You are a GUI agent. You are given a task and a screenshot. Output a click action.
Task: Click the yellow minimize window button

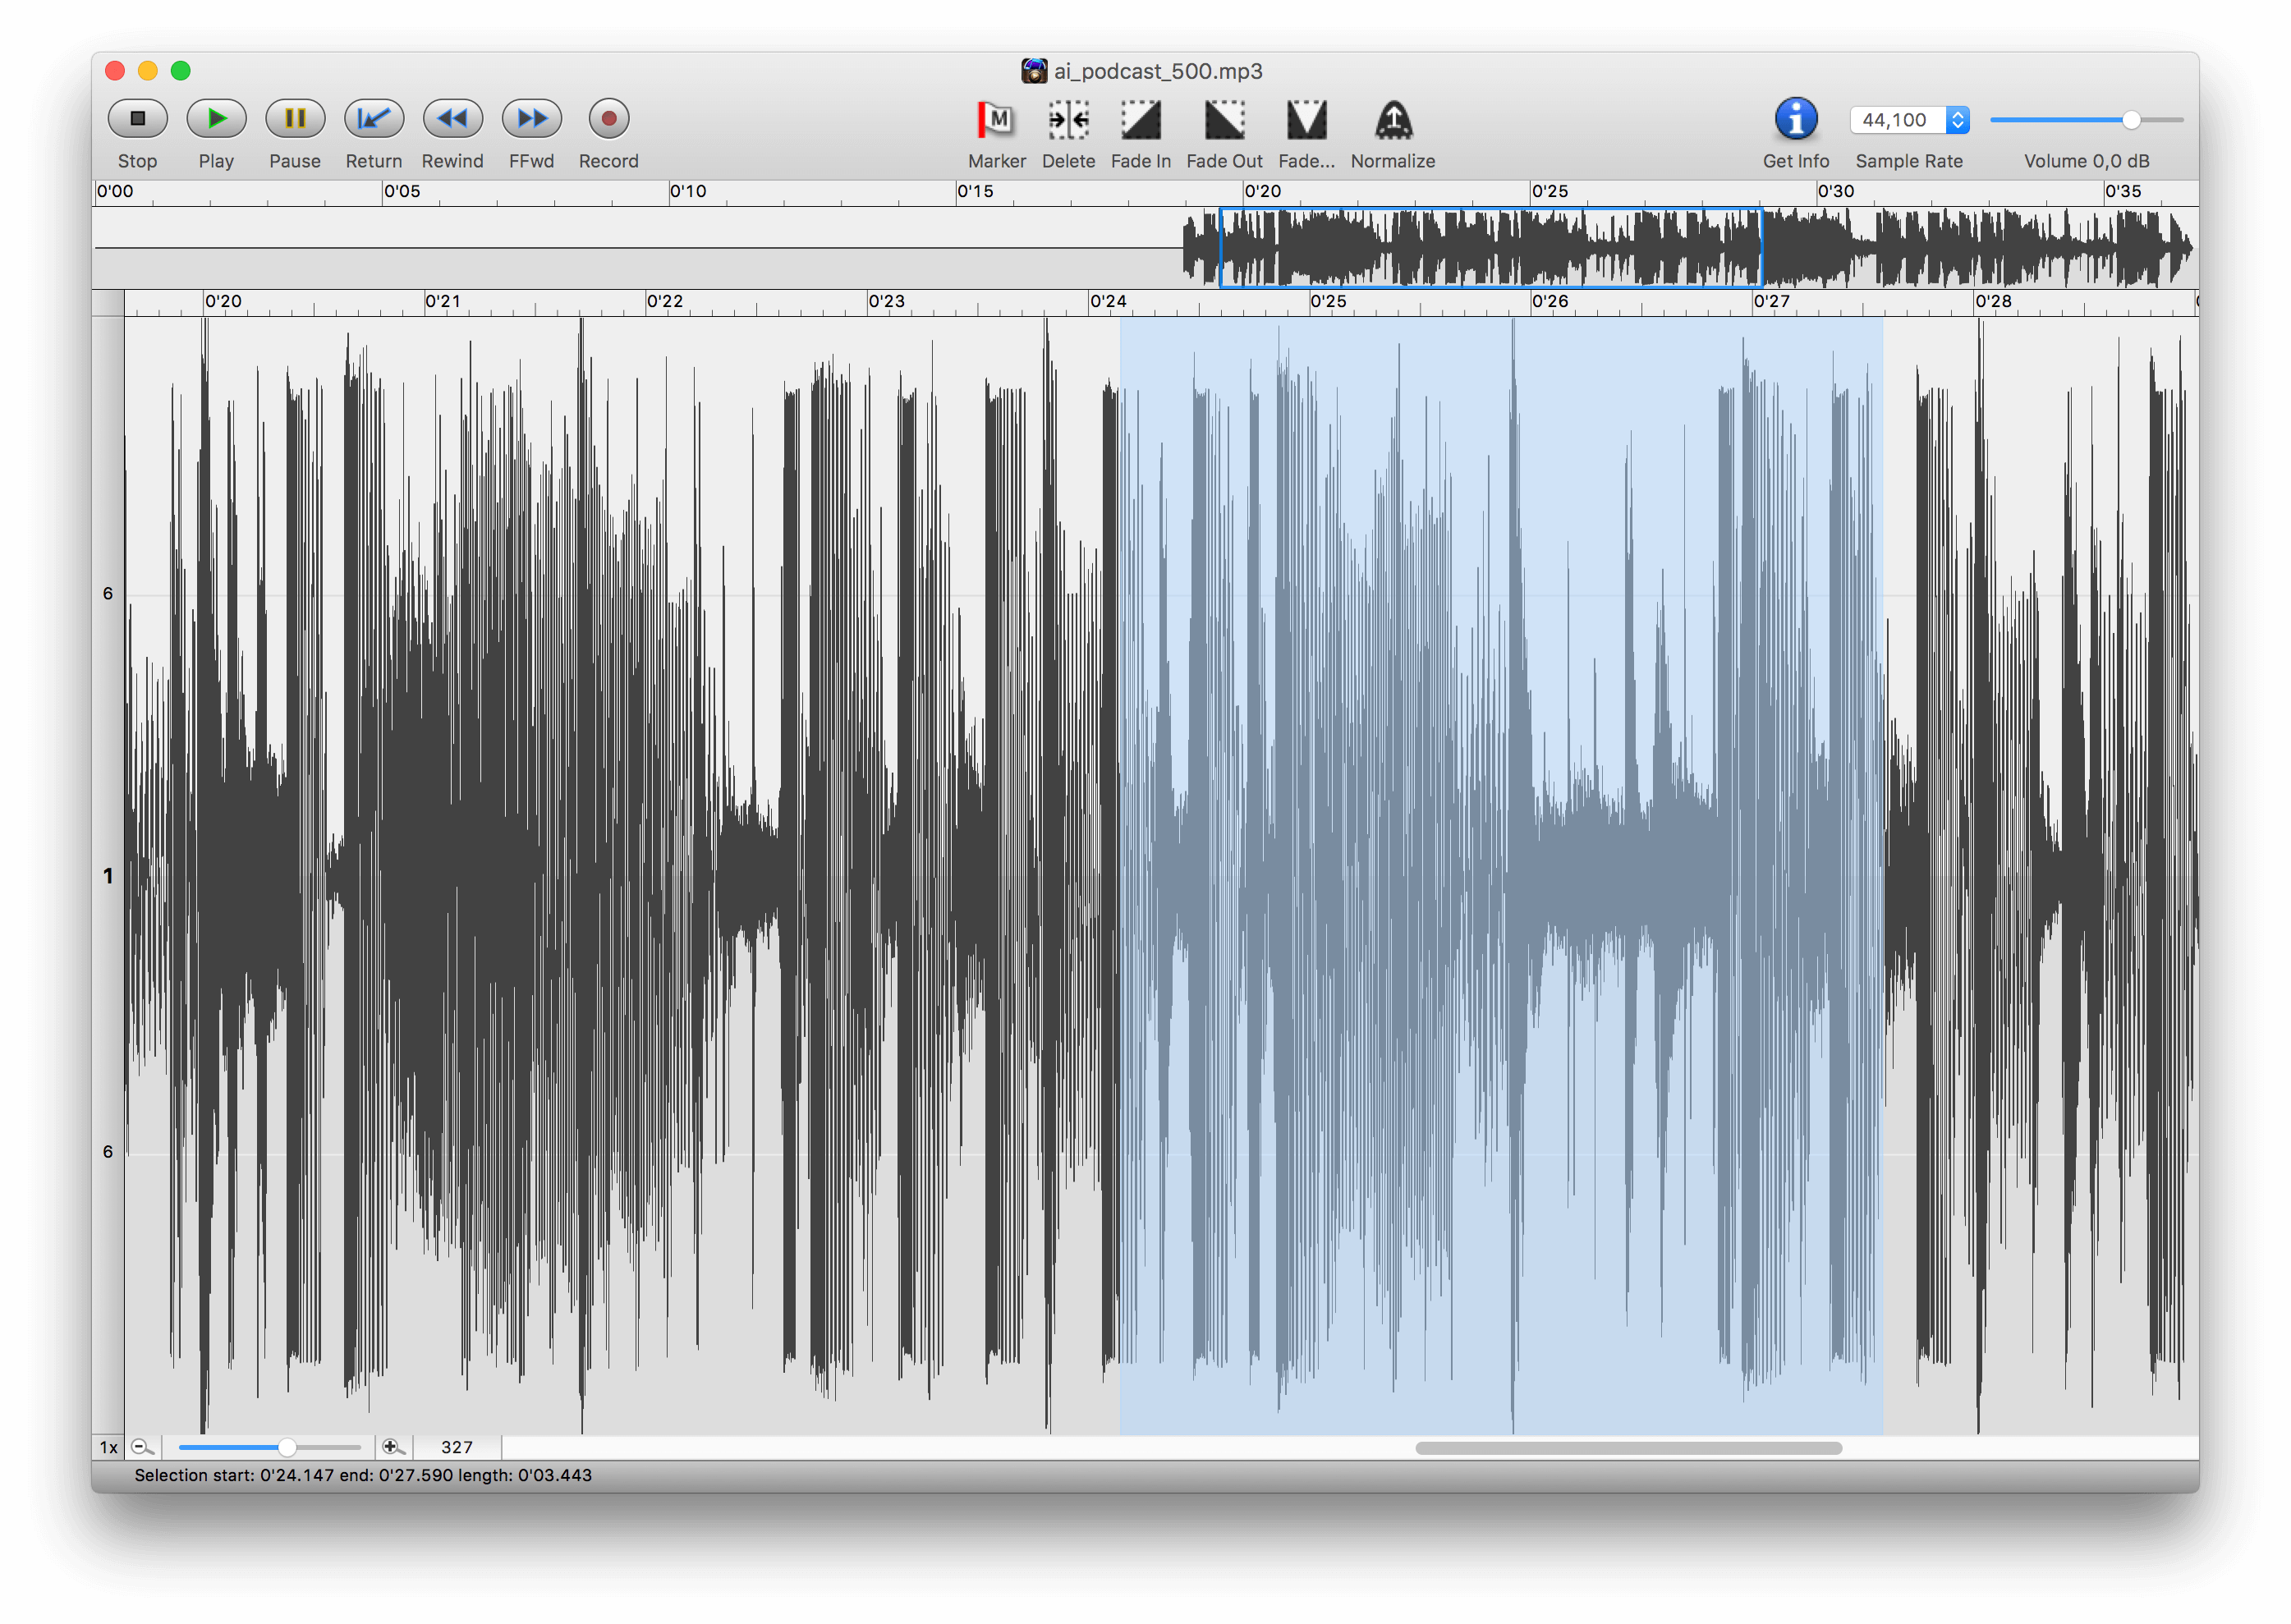[148, 70]
